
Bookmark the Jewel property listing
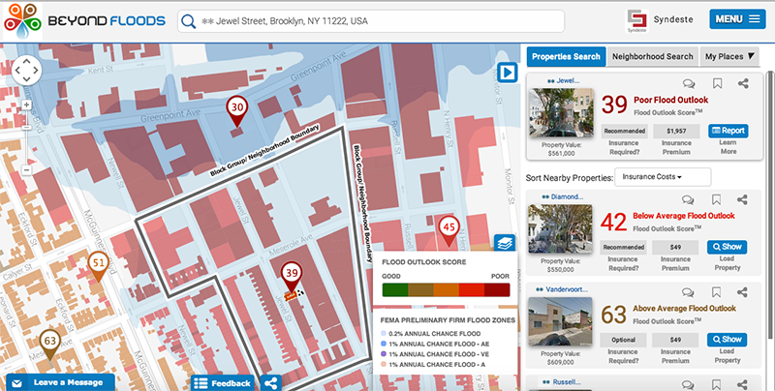pos(717,84)
